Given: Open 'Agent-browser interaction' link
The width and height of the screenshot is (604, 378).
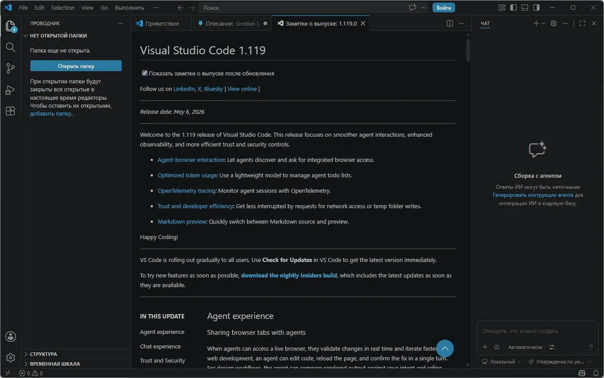Looking at the screenshot, I should click(191, 160).
